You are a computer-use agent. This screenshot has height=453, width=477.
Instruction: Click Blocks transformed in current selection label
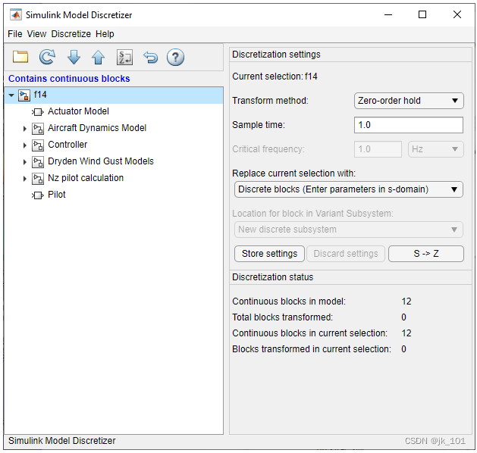pyautogui.click(x=312, y=349)
